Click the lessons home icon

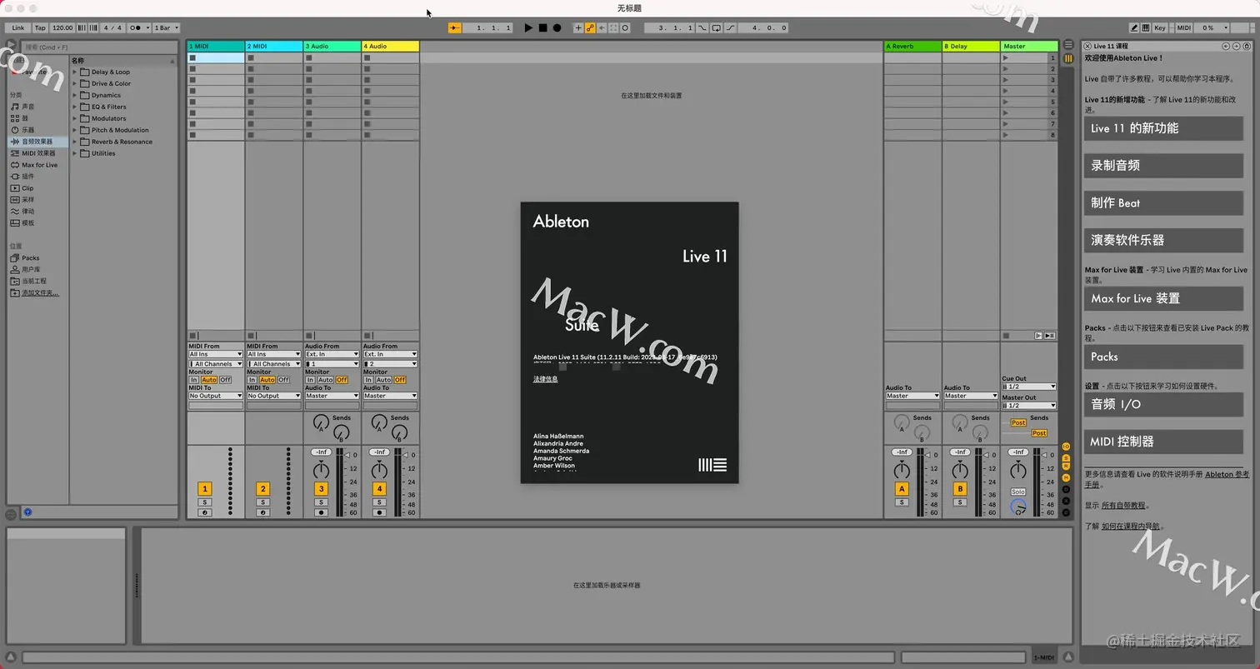[1247, 46]
